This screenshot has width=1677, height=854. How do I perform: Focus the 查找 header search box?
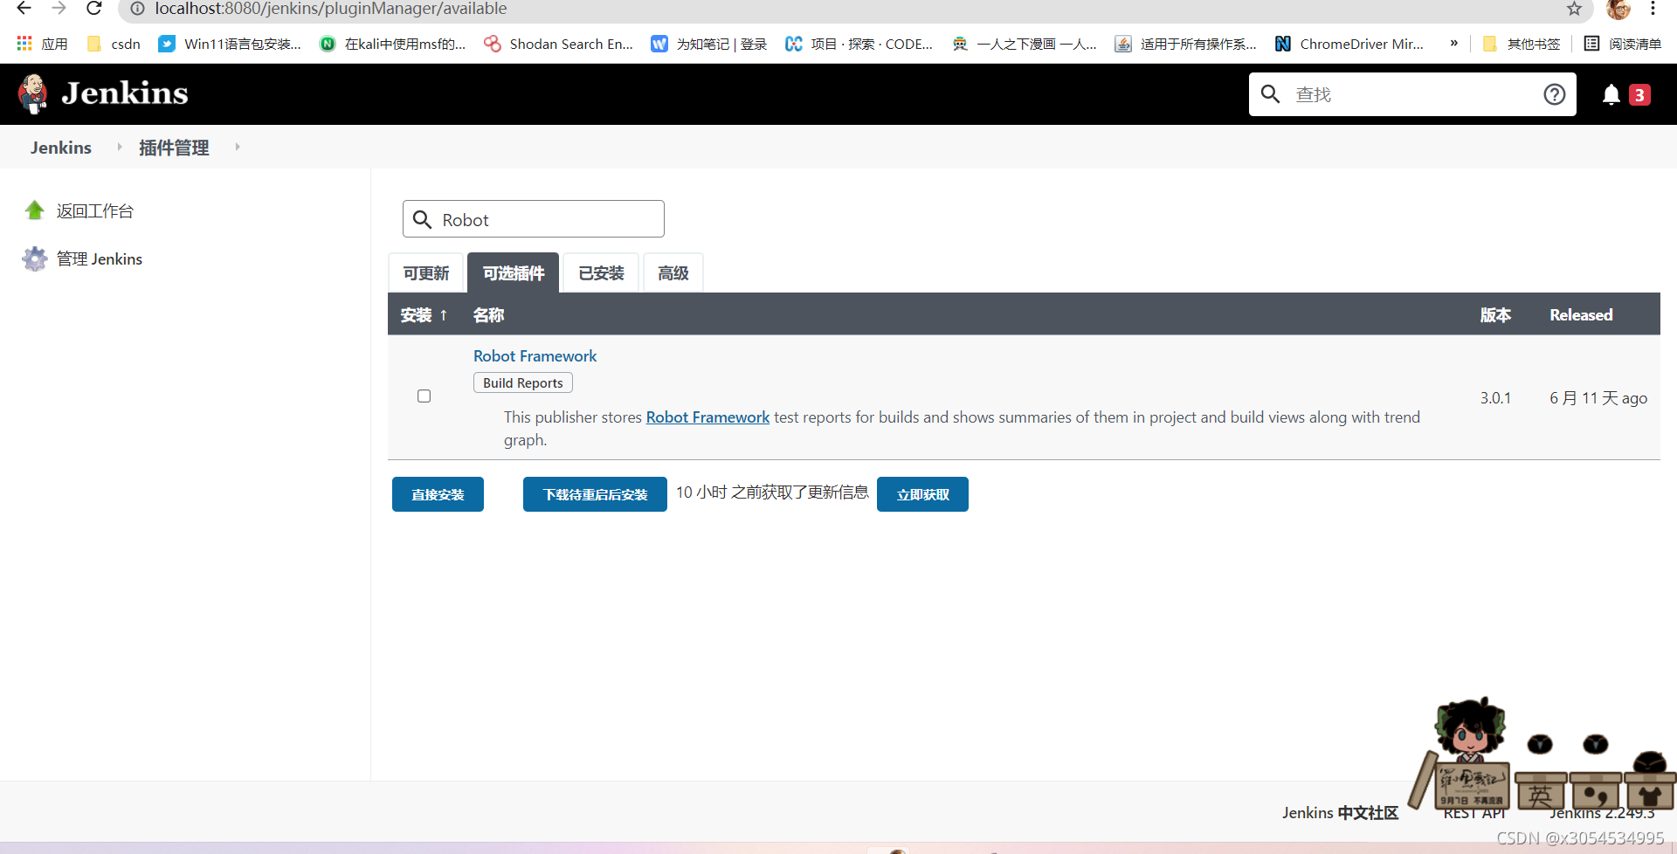click(x=1412, y=94)
